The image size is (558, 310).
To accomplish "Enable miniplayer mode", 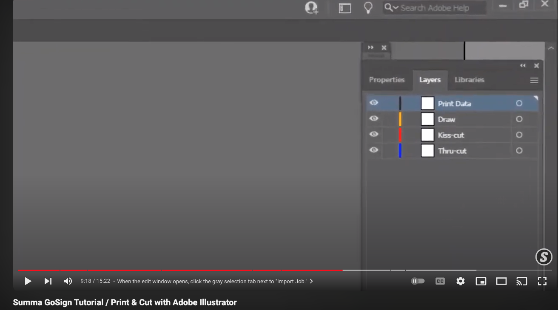I will point(481,281).
